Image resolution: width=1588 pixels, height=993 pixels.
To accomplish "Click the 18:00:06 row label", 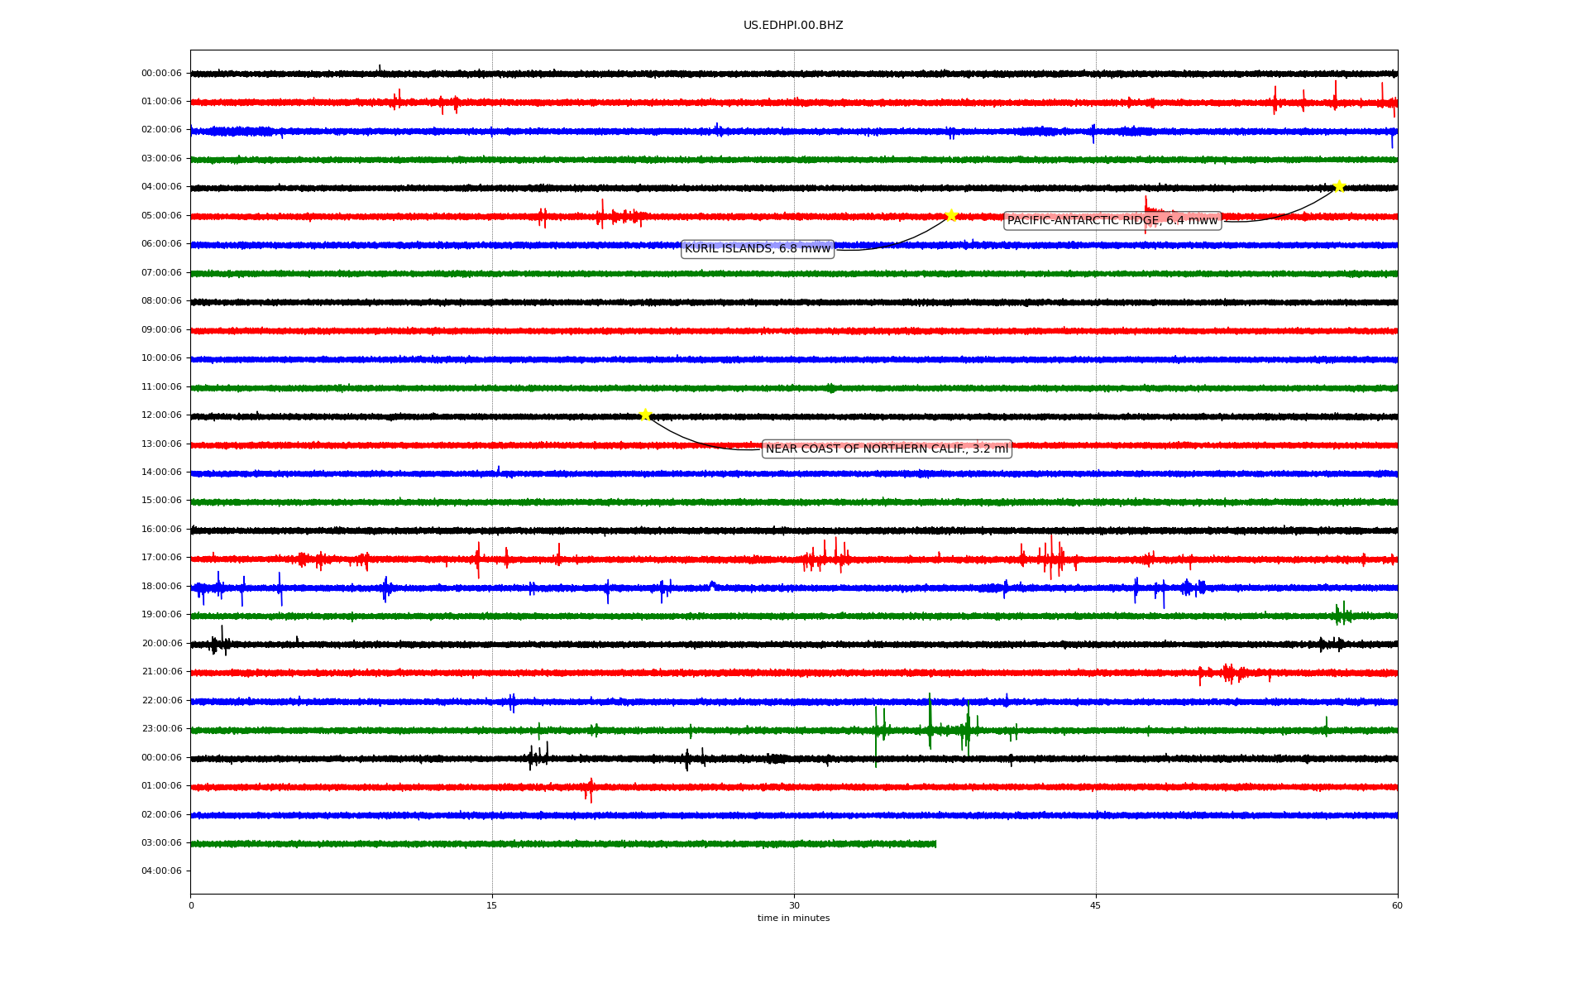I will [161, 586].
